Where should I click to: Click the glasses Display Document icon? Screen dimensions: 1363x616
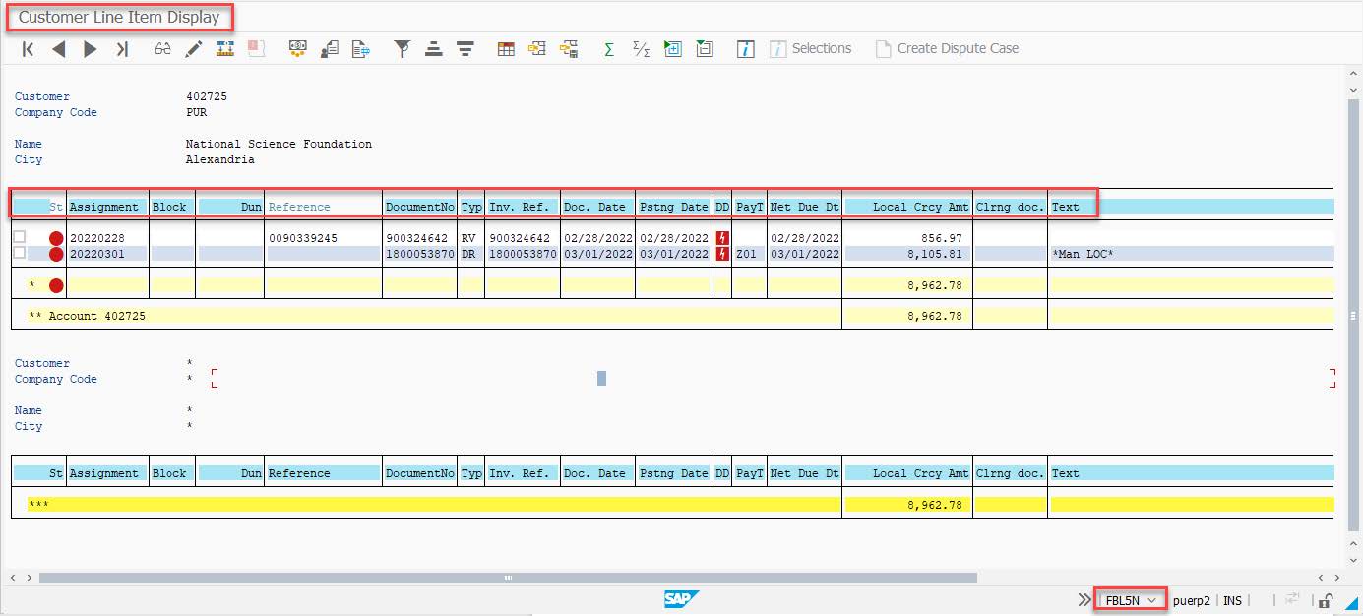tap(162, 48)
